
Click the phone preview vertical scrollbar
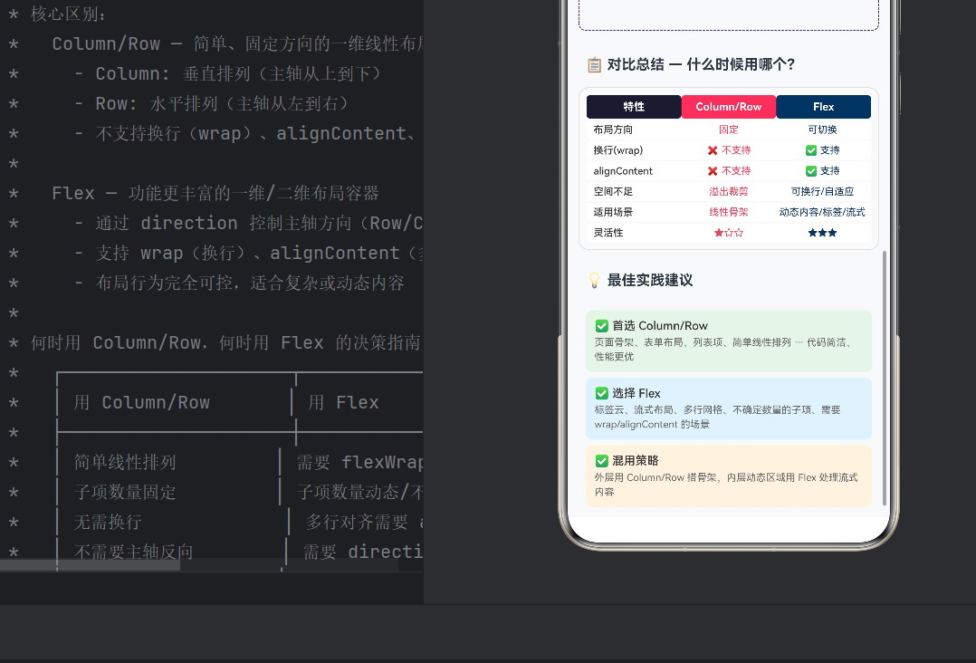click(x=885, y=378)
